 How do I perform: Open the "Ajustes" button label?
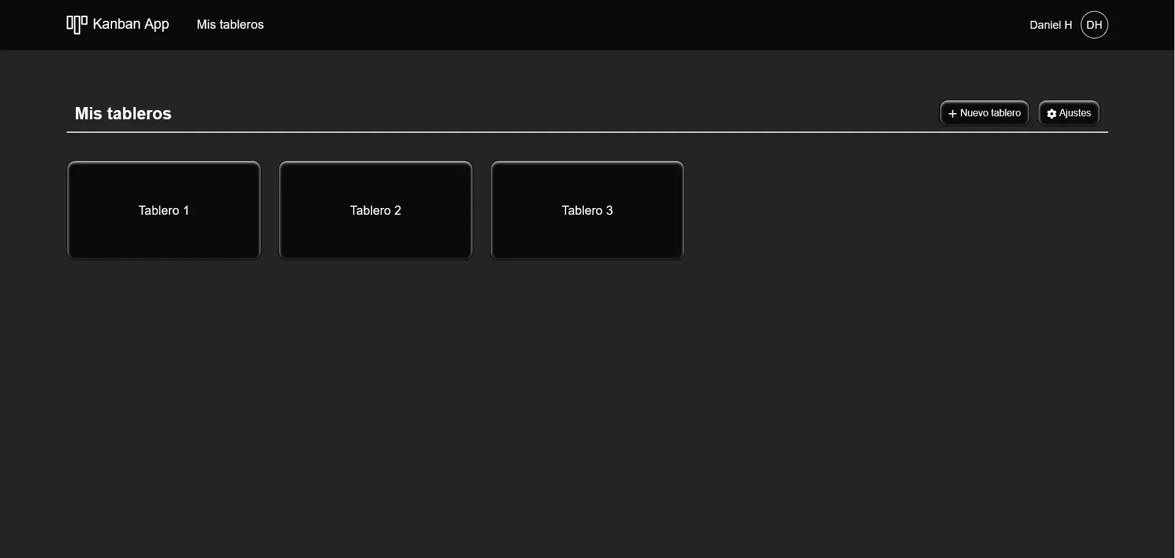click(1075, 113)
